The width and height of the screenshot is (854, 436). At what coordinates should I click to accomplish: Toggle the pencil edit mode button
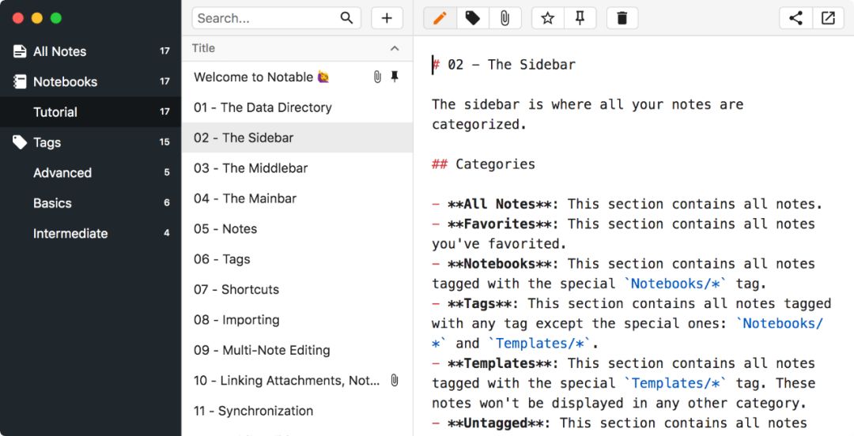click(440, 18)
